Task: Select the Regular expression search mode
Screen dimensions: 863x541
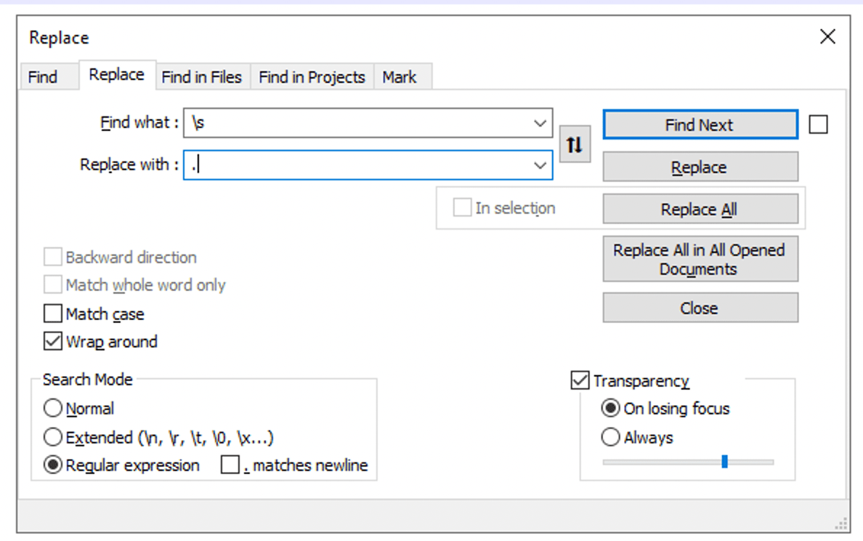Action: 52,465
